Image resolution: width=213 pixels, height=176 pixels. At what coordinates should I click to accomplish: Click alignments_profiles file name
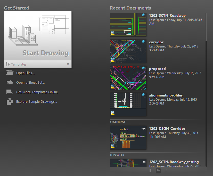pyautogui.click(x=166, y=95)
